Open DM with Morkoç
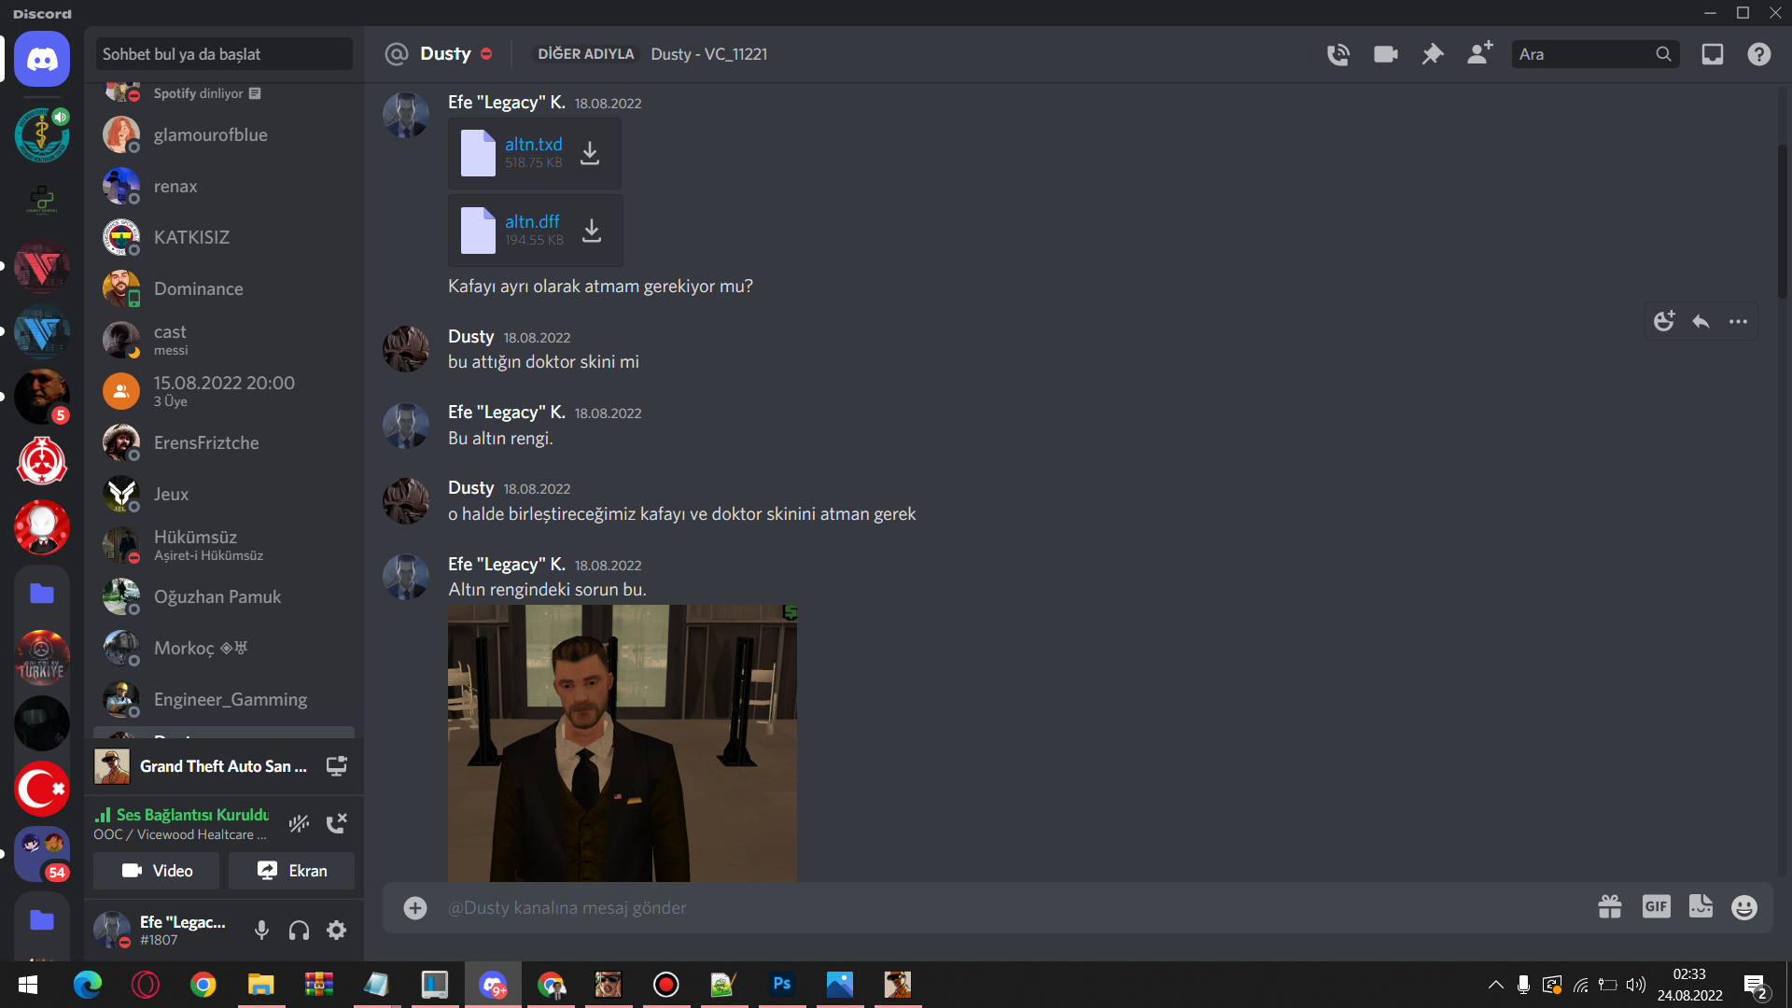1792x1008 pixels. [x=224, y=648]
